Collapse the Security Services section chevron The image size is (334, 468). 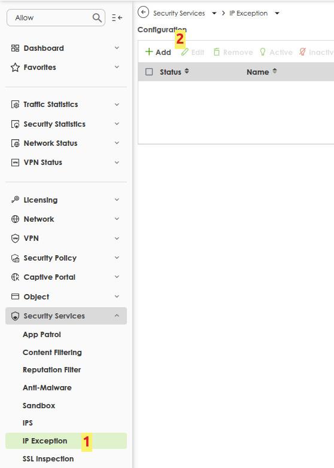117,316
